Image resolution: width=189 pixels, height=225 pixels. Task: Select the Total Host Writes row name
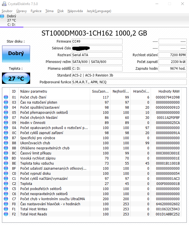click(34, 209)
